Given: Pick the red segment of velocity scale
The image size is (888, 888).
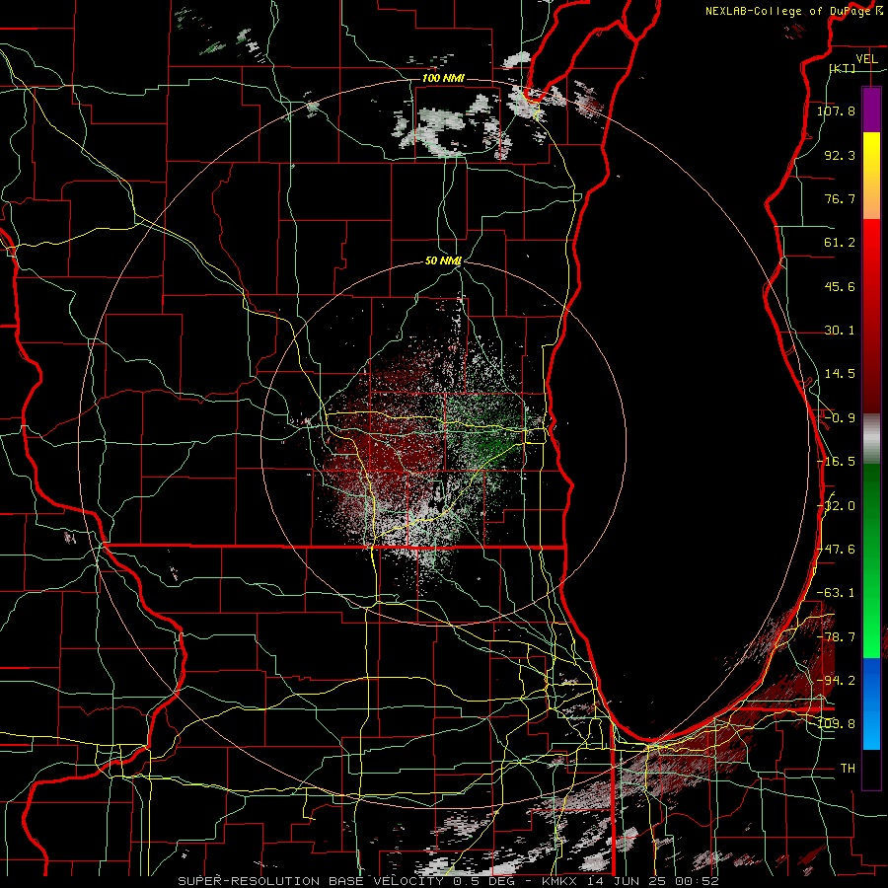Looking at the screenshot, I should point(871,316).
